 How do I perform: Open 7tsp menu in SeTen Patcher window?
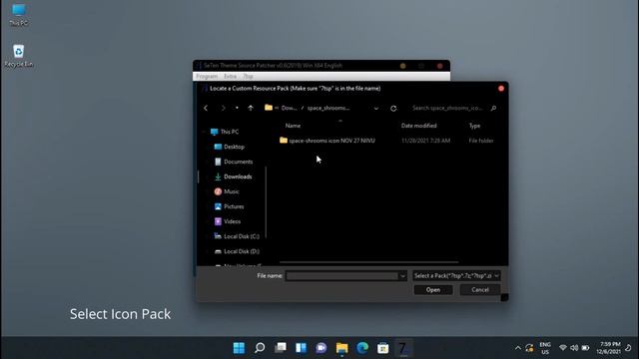pos(249,76)
